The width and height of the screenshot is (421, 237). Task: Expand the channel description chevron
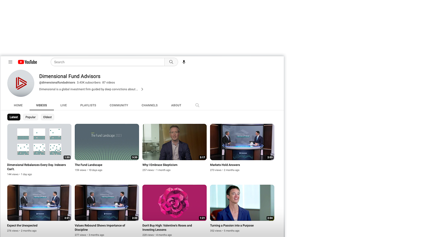142,89
